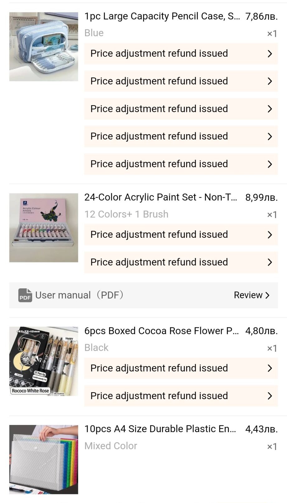
Task: Open the 24-Color Acrylic Paint Set title
Action: pyautogui.click(x=160, y=197)
